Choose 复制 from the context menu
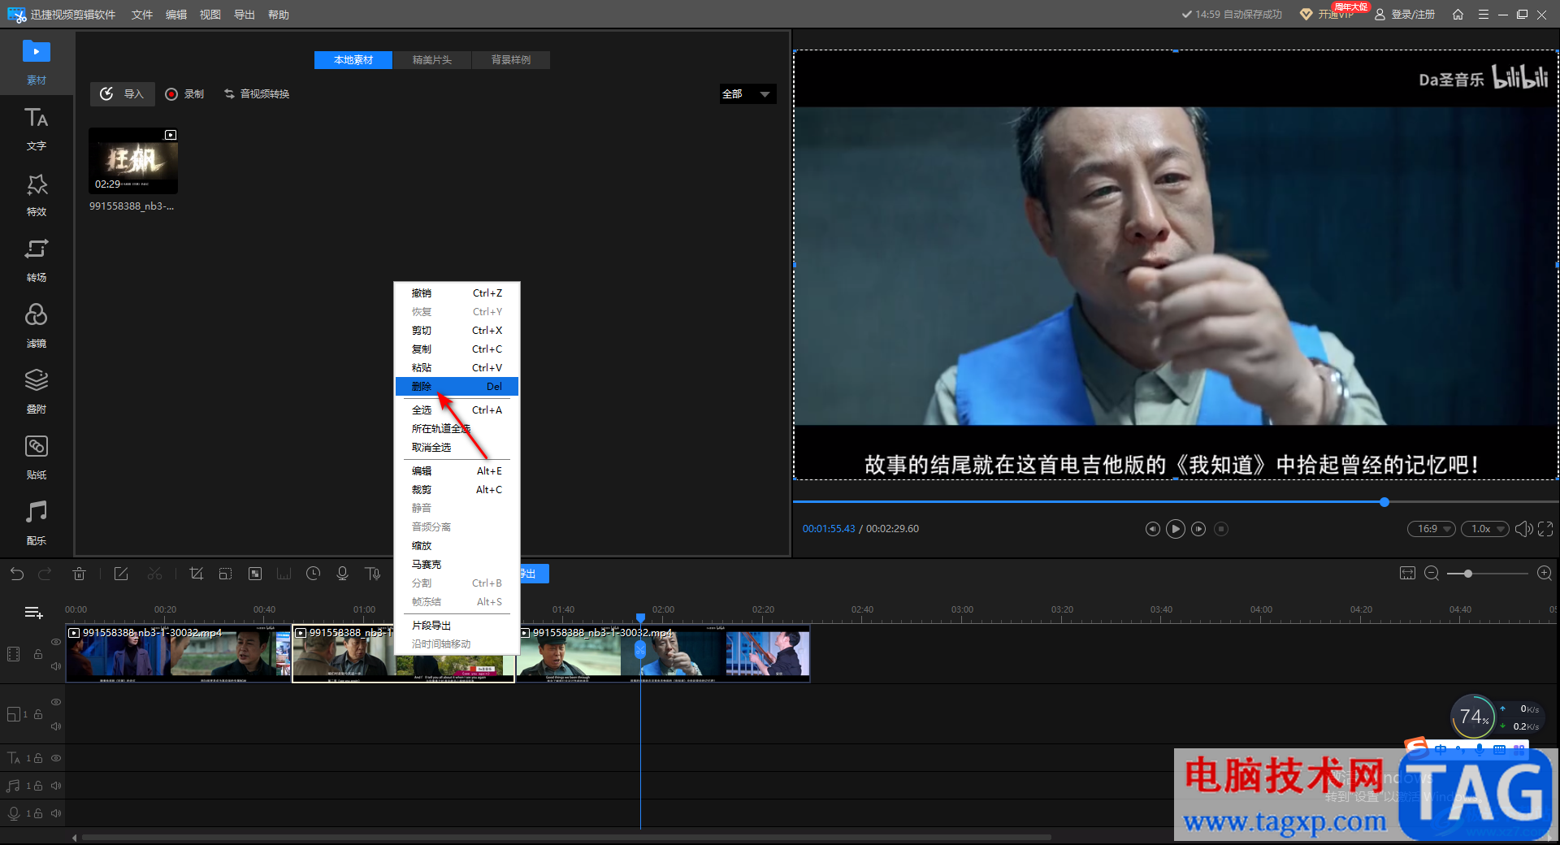Viewport: 1560px width, 845px height. click(x=457, y=349)
